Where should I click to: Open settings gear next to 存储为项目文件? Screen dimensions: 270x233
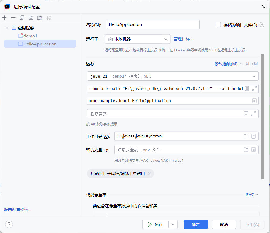[x=261, y=25]
